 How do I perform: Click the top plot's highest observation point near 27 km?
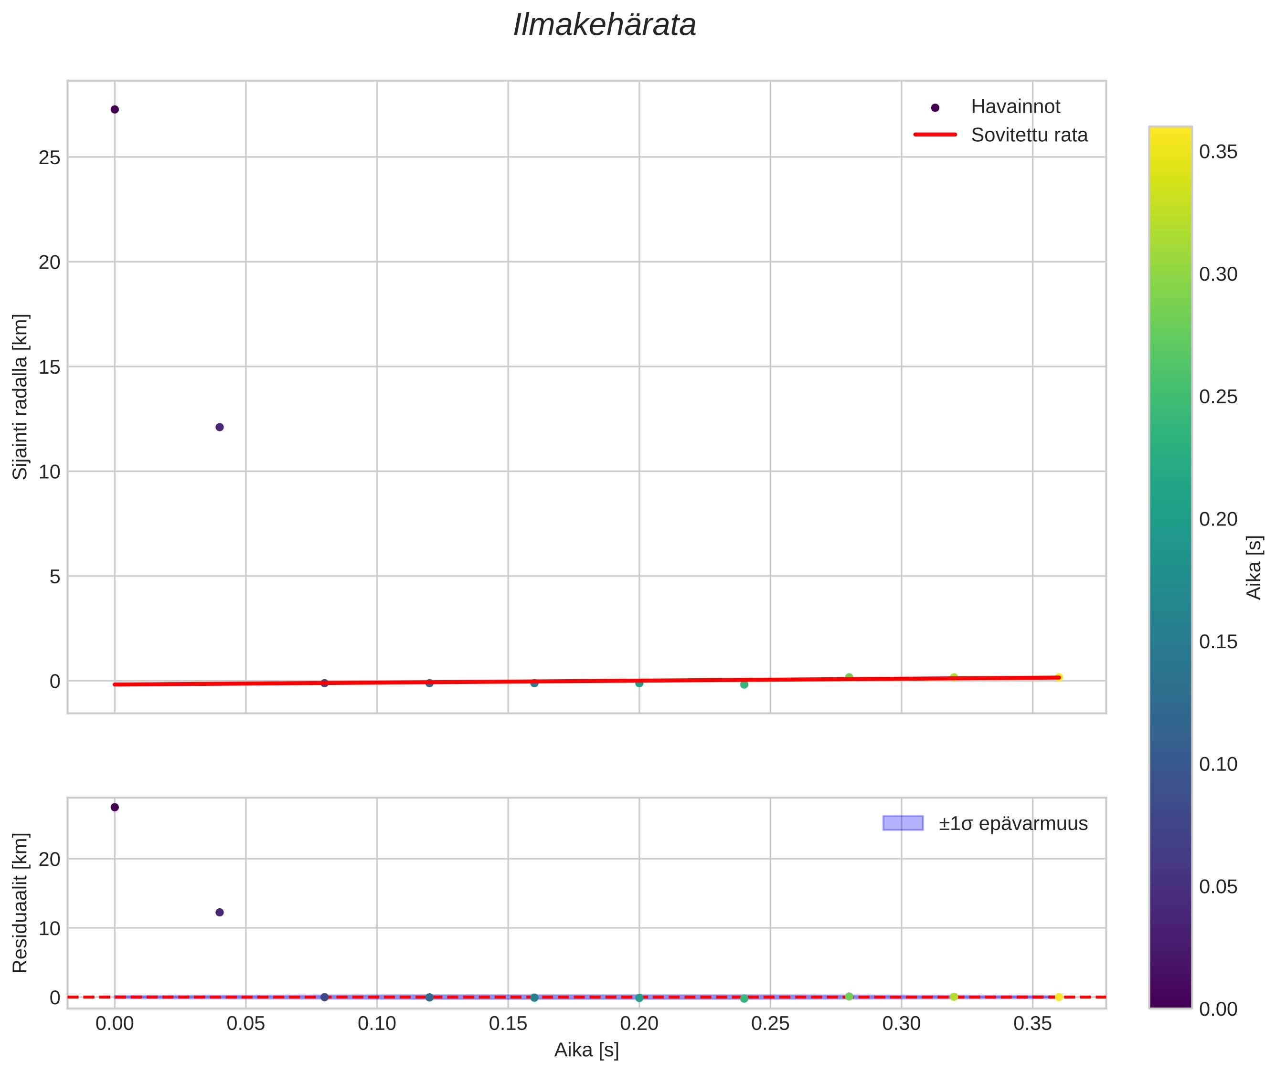[x=114, y=109]
